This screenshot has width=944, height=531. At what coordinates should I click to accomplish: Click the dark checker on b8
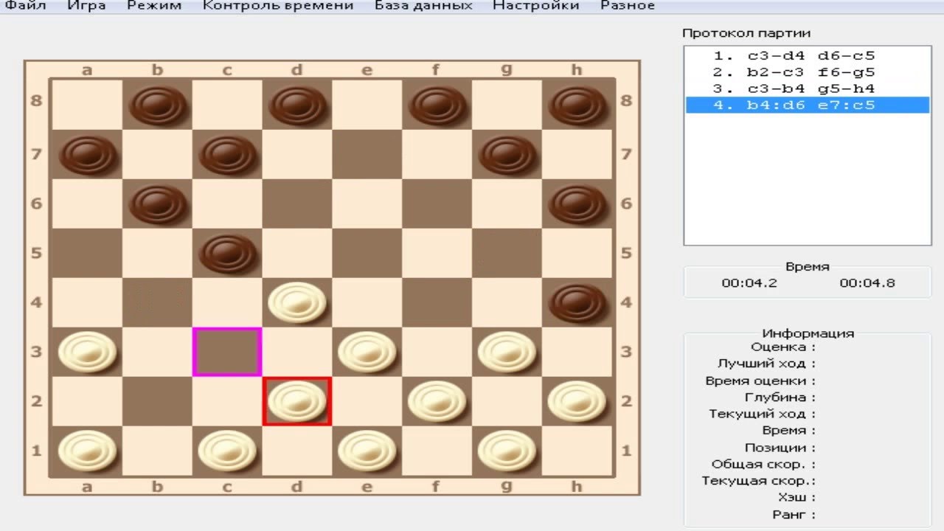click(x=157, y=105)
